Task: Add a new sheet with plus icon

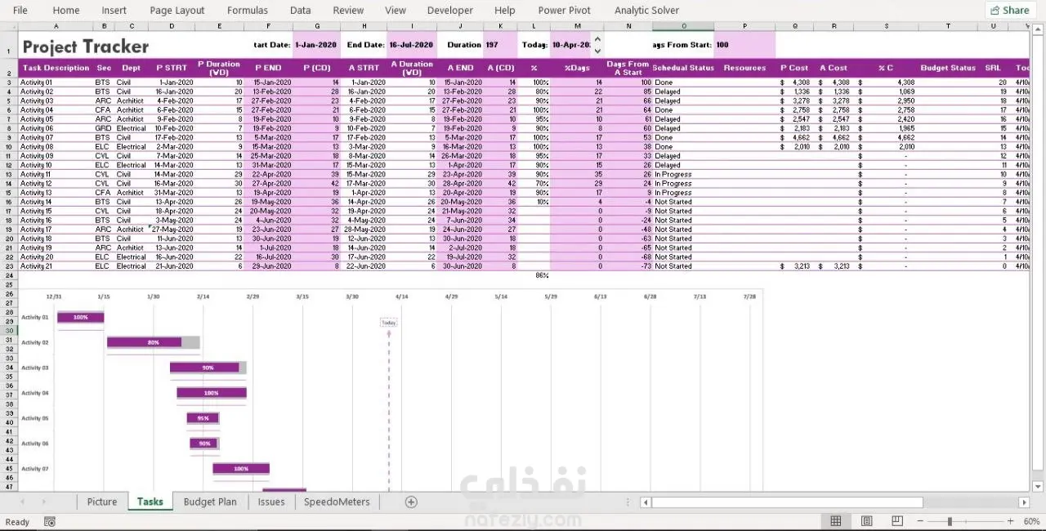Action: [x=411, y=502]
